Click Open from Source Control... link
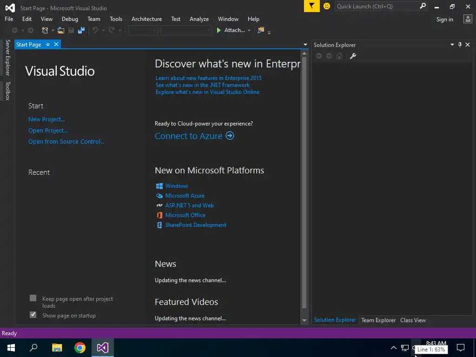The width and height of the screenshot is (476, 357). coord(66,141)
